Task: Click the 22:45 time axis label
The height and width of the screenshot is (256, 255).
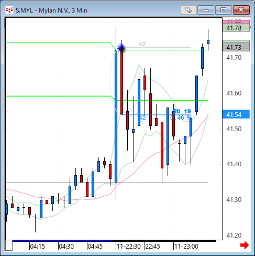Action: [153, 247]
